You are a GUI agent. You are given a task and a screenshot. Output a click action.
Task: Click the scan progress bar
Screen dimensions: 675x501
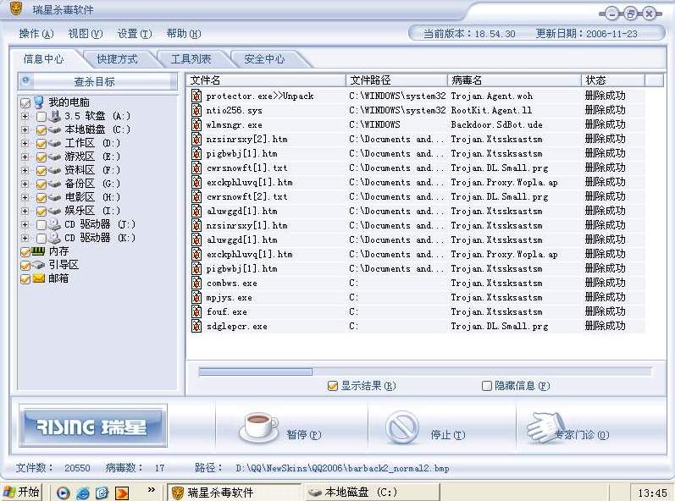pos(425,372)
